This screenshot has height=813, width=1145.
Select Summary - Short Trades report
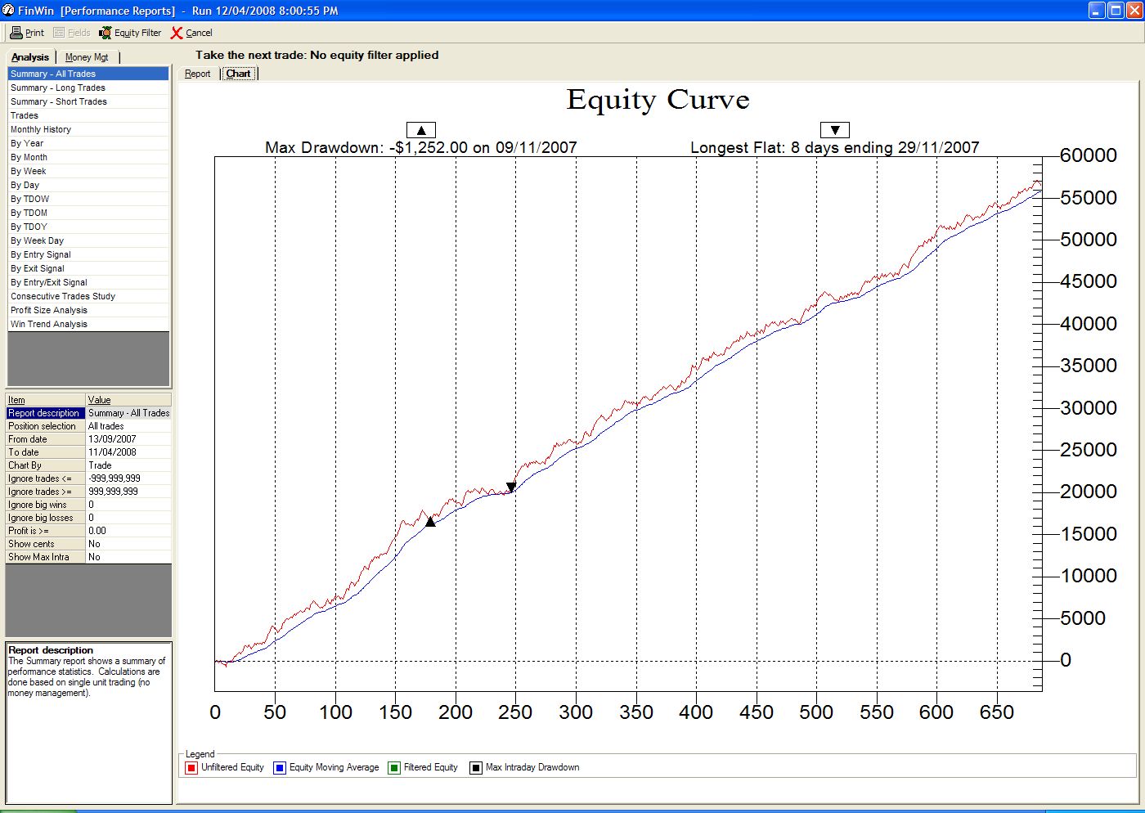coord(88,101)
